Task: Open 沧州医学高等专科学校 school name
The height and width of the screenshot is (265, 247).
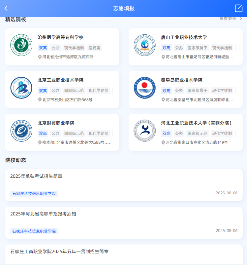Action: pos(61,37)
